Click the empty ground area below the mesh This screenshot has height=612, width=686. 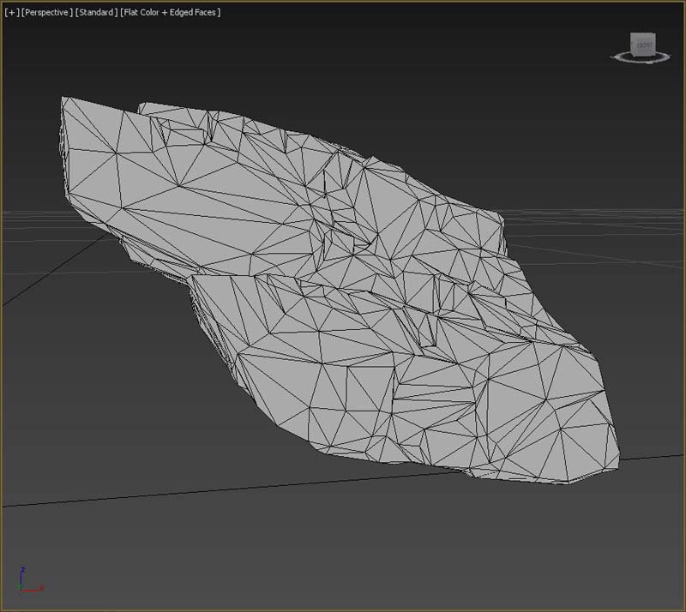pos(343,549)
